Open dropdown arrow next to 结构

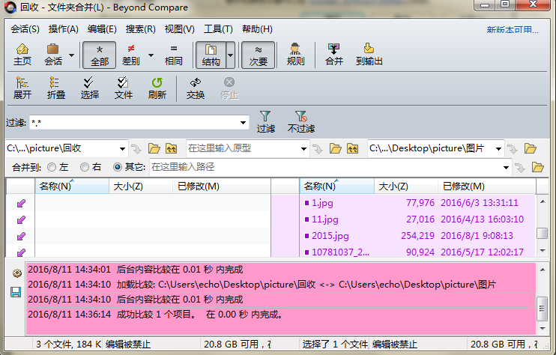pyautogui.click(x=231, y=55)
